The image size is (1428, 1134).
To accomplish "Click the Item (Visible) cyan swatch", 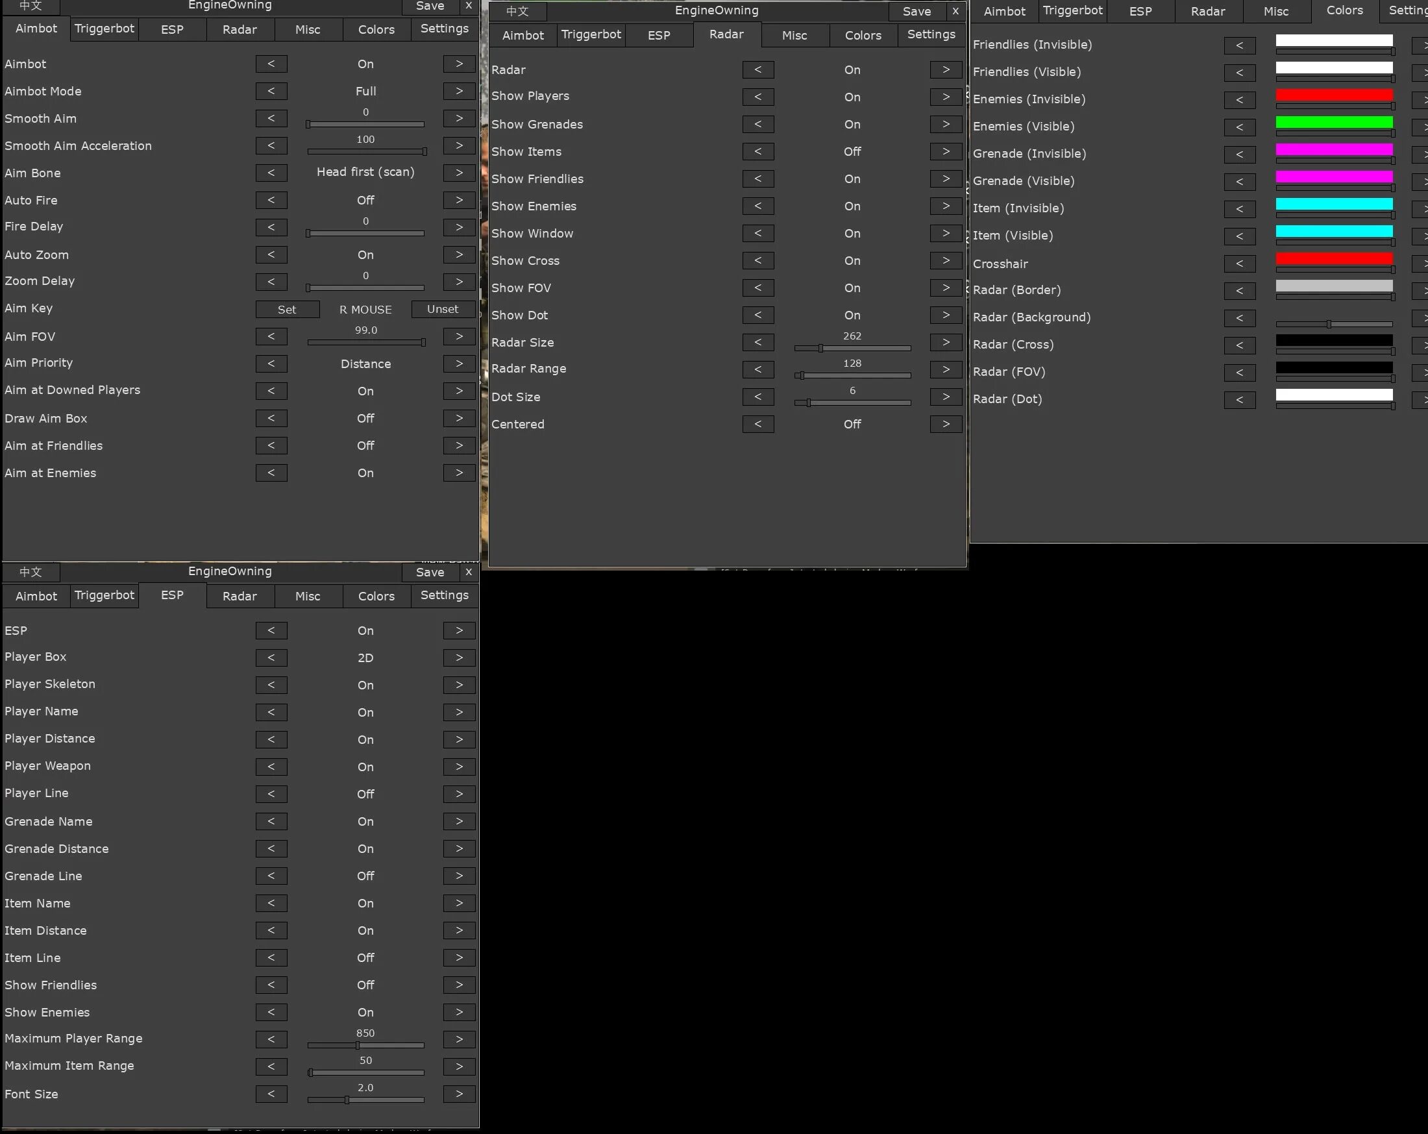I will tap(1334, 230).
